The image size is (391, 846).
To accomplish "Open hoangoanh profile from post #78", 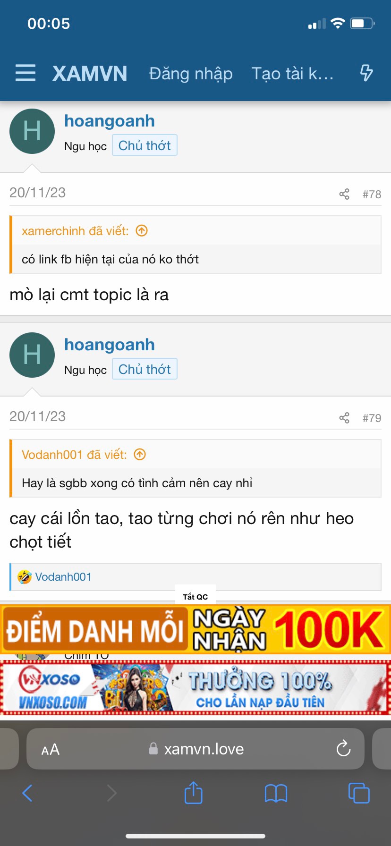I will [x=110, y=121].
